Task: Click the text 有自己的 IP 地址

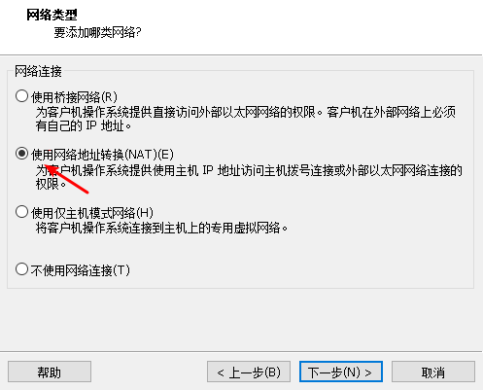Action: [84, 125]
